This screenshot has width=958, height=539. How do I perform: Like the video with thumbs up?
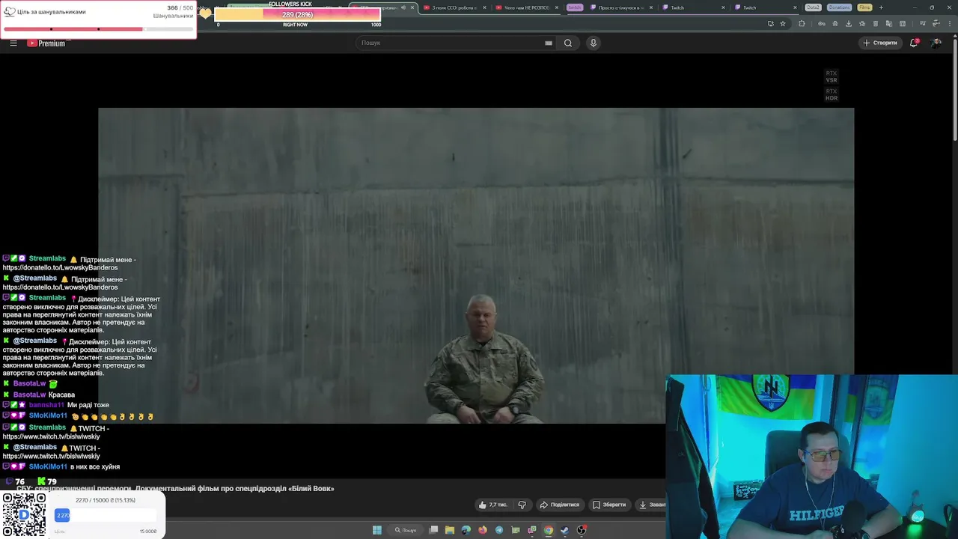tap(483, 505)
